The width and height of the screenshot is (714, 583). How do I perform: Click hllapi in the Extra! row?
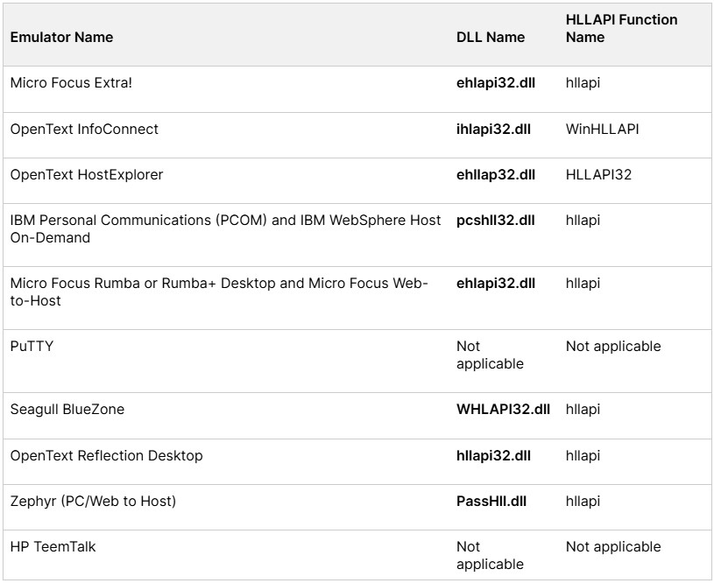click(583, 83)
